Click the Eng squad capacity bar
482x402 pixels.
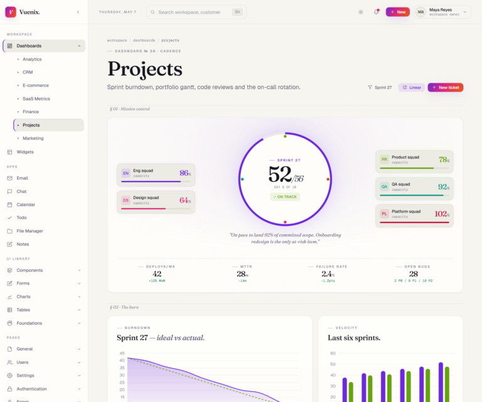[x=156, y=182]
